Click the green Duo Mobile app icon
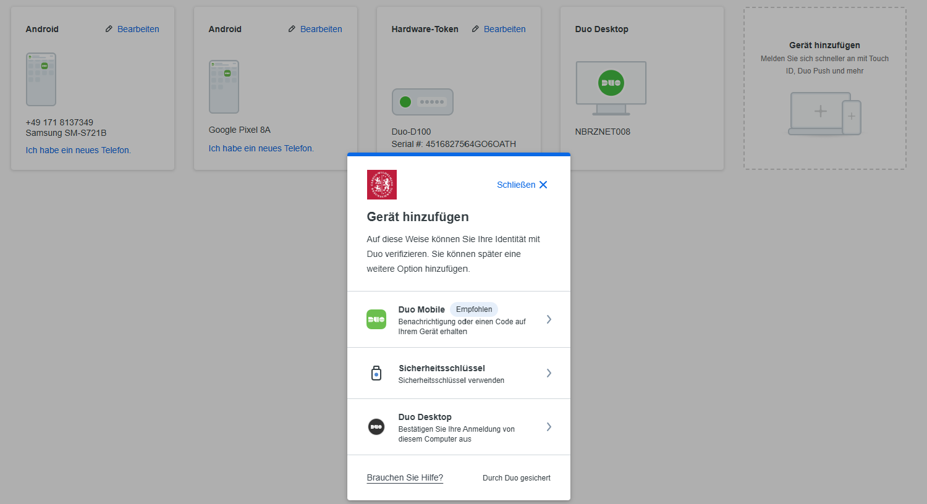The width and height of the screenshot is (927, 504). [x=376, y=319]
